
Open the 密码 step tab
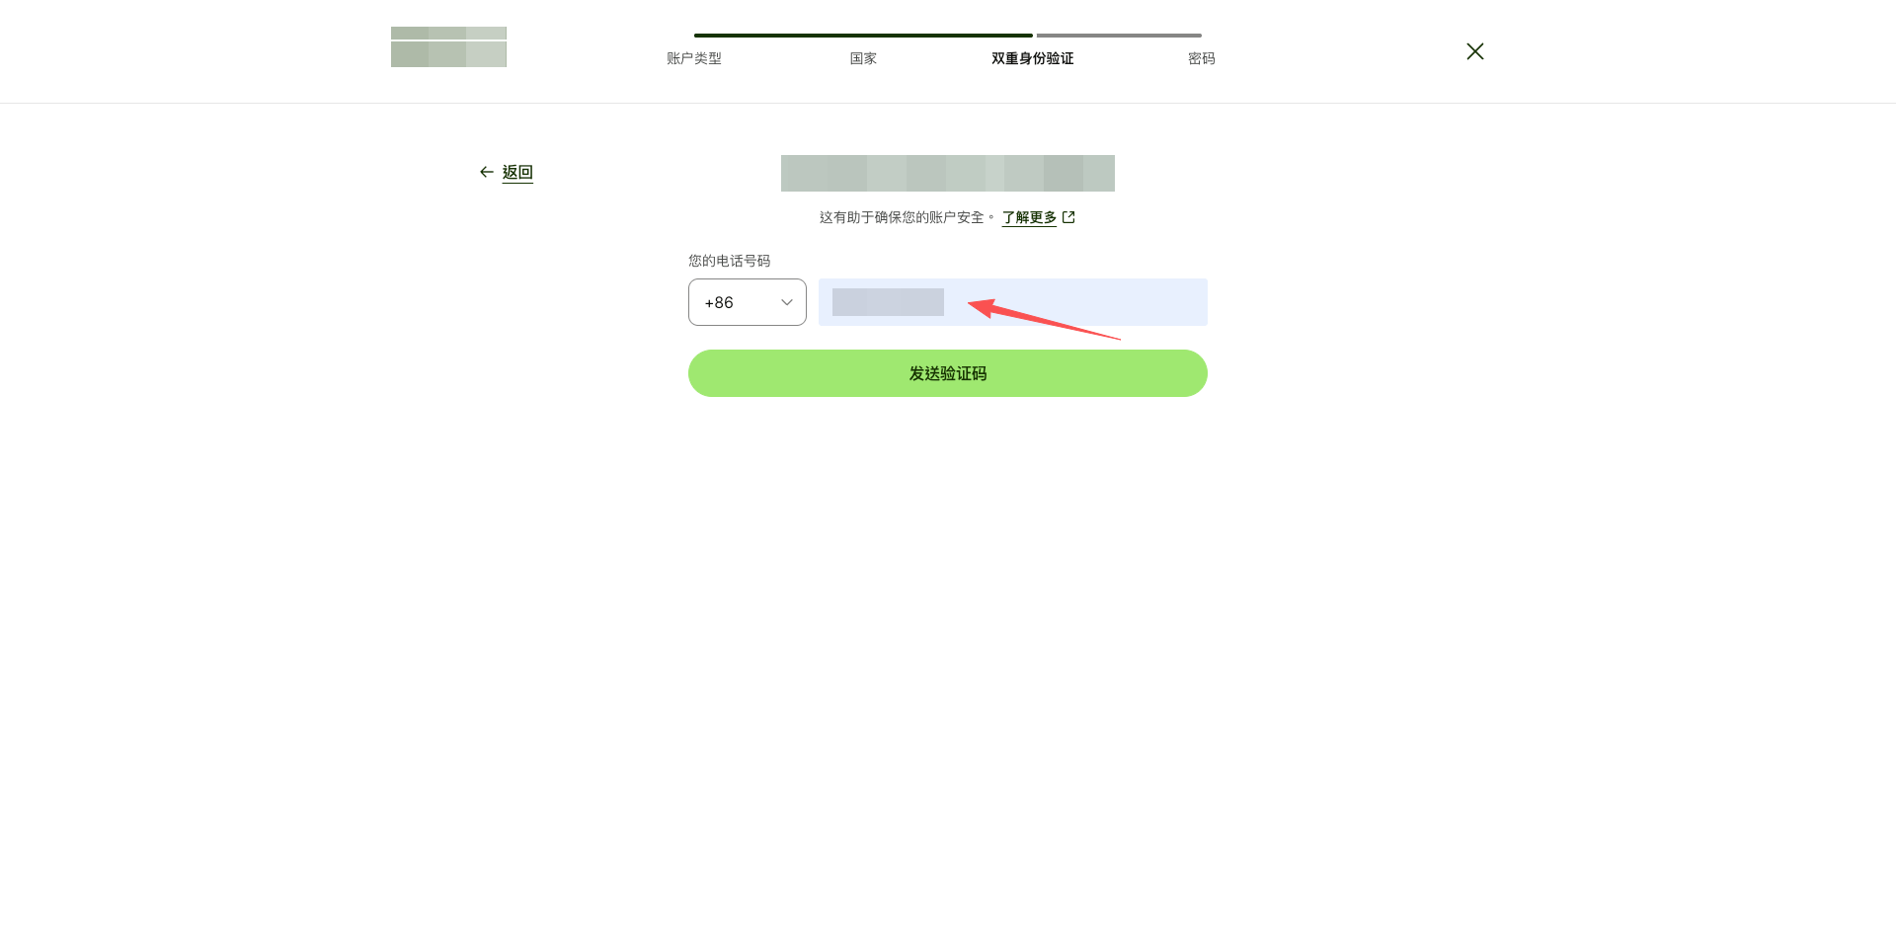(x=1201, y=58)
